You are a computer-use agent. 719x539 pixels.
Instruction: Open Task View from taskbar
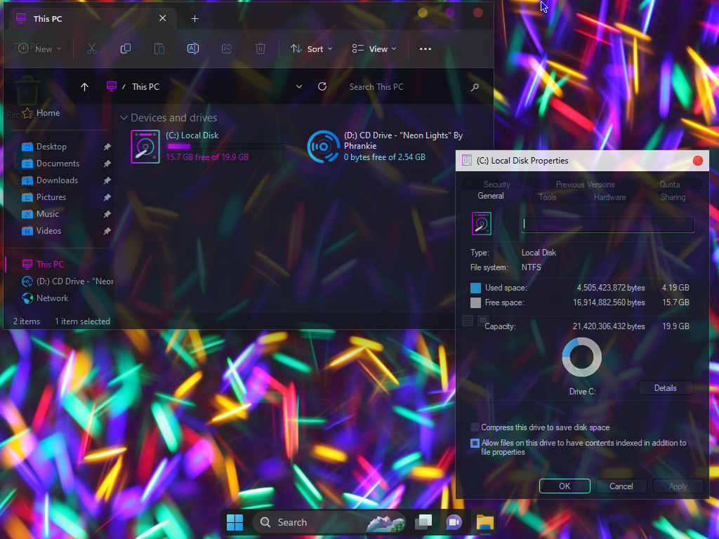[x=423, y=522]
